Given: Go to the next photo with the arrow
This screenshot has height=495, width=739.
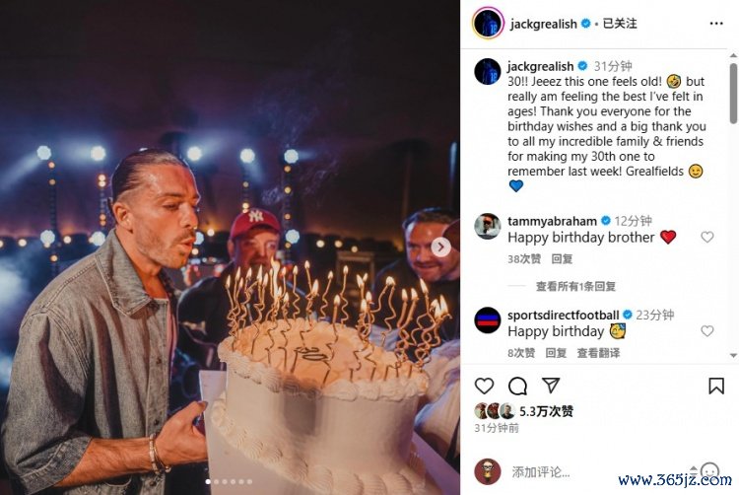Looking at the screenshot, I should [x=440, y=247].
